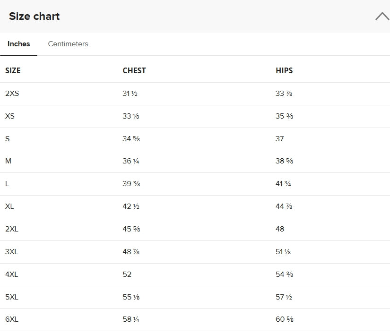
Task: Click the CHEST column header
Action: point(134,70)
